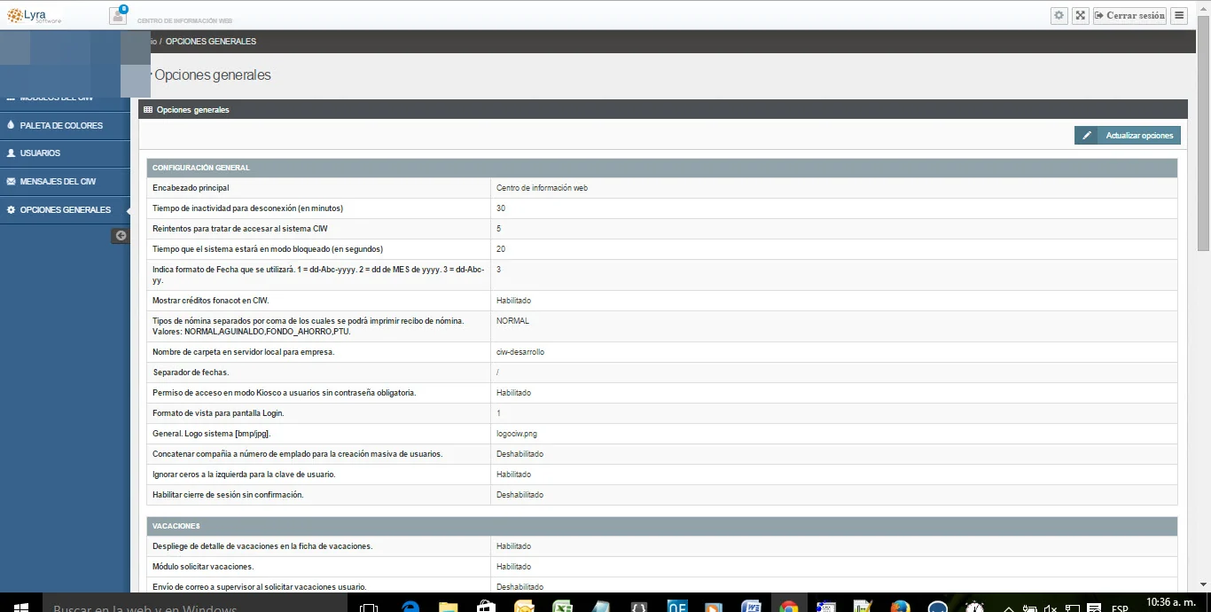Click Reintentos para tratar de accesar label
Viewport: 1211px width, 612px height.
pos(239,229)
